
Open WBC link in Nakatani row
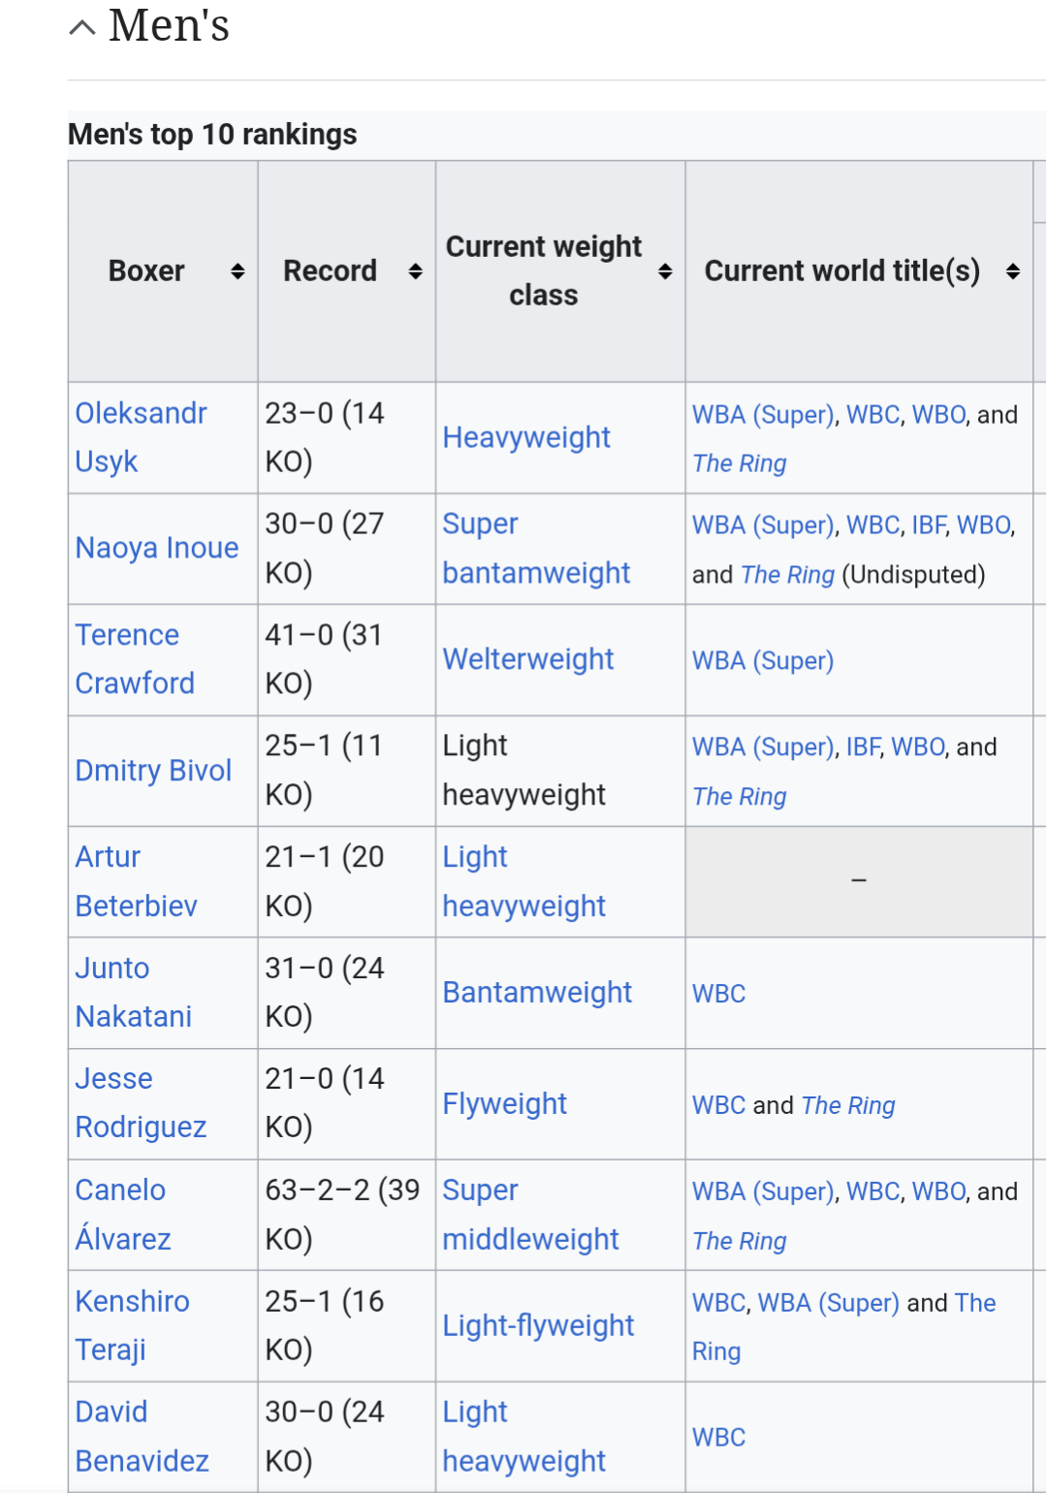719,994
